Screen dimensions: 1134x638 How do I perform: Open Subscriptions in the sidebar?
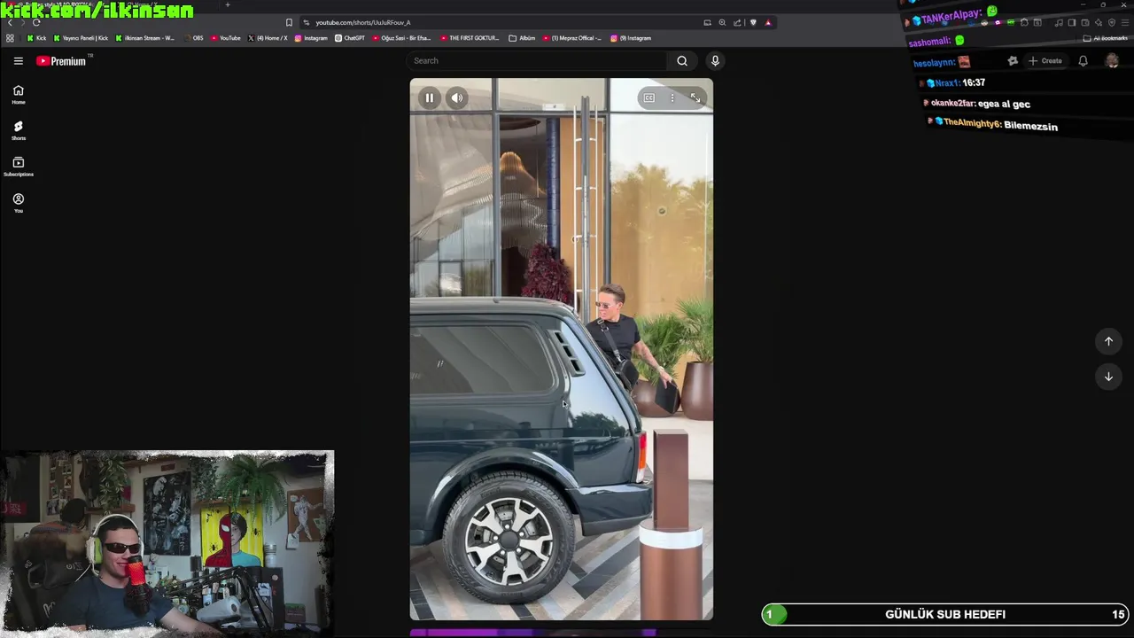(18, 167)
